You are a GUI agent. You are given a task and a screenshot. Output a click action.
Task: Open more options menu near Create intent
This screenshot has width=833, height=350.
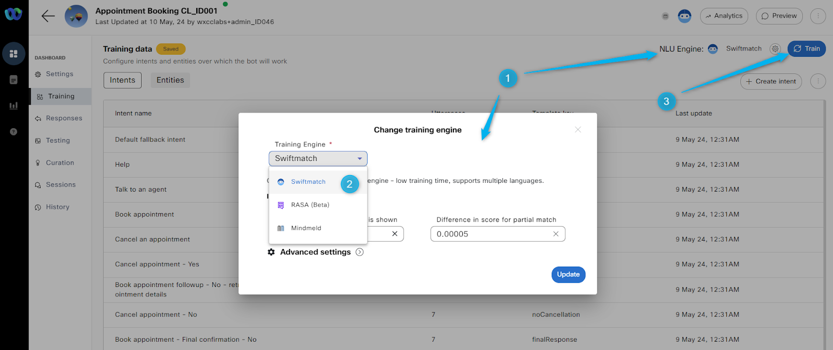[x=818, y=81]
